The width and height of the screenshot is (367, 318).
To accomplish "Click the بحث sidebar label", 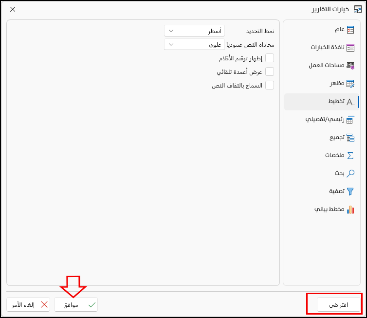I will (339, 173).
